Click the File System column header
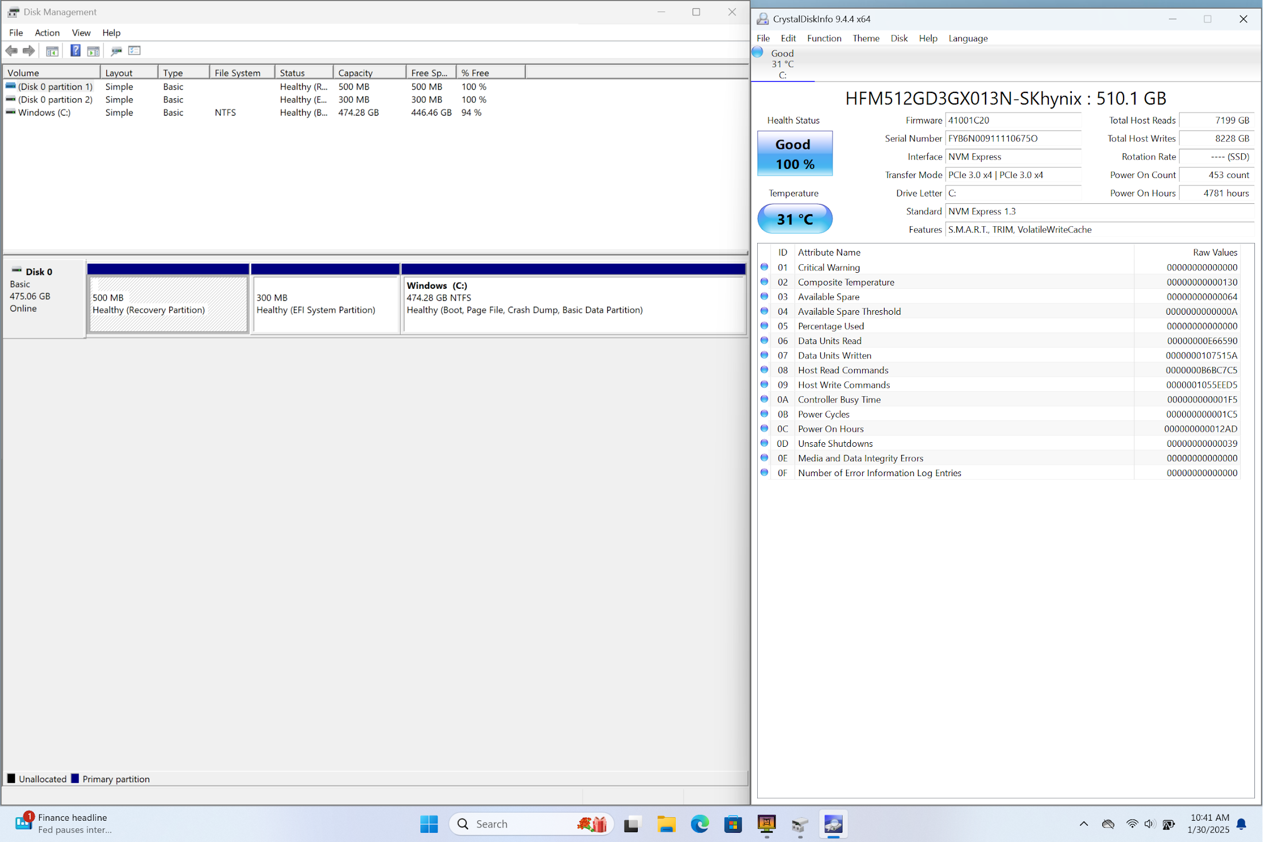The width and height of the screenshot is (1263, 842). tap(242, 72)
